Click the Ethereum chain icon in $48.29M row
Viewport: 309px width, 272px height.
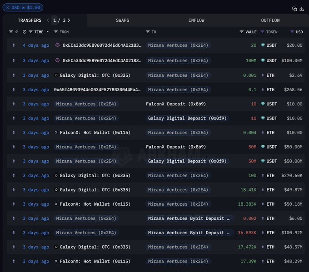point(14,261)
